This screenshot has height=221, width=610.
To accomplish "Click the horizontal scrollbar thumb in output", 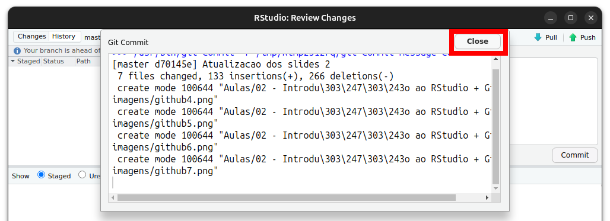I will [287, 198].
